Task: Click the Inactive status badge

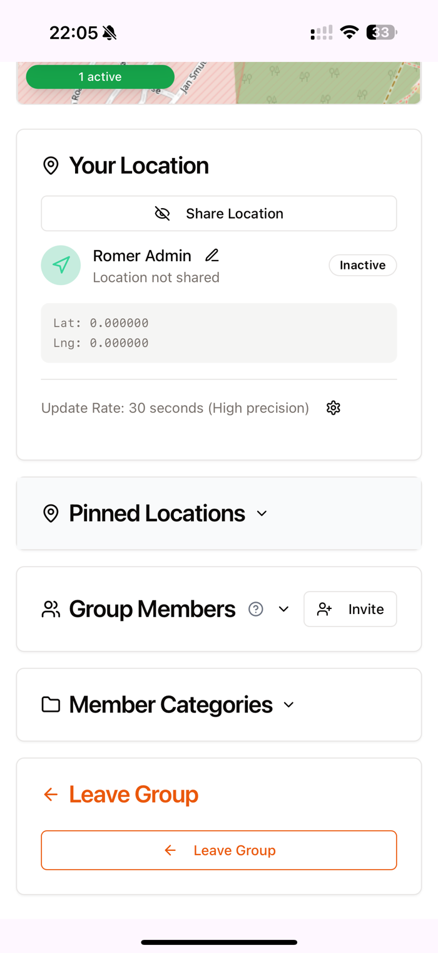Action: 362,265
